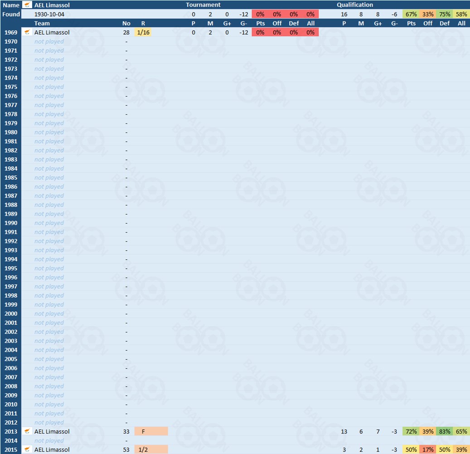Click the Cyprus flag beside the Name header
This screenshot has height=454, width=470.
coord(27,5)
